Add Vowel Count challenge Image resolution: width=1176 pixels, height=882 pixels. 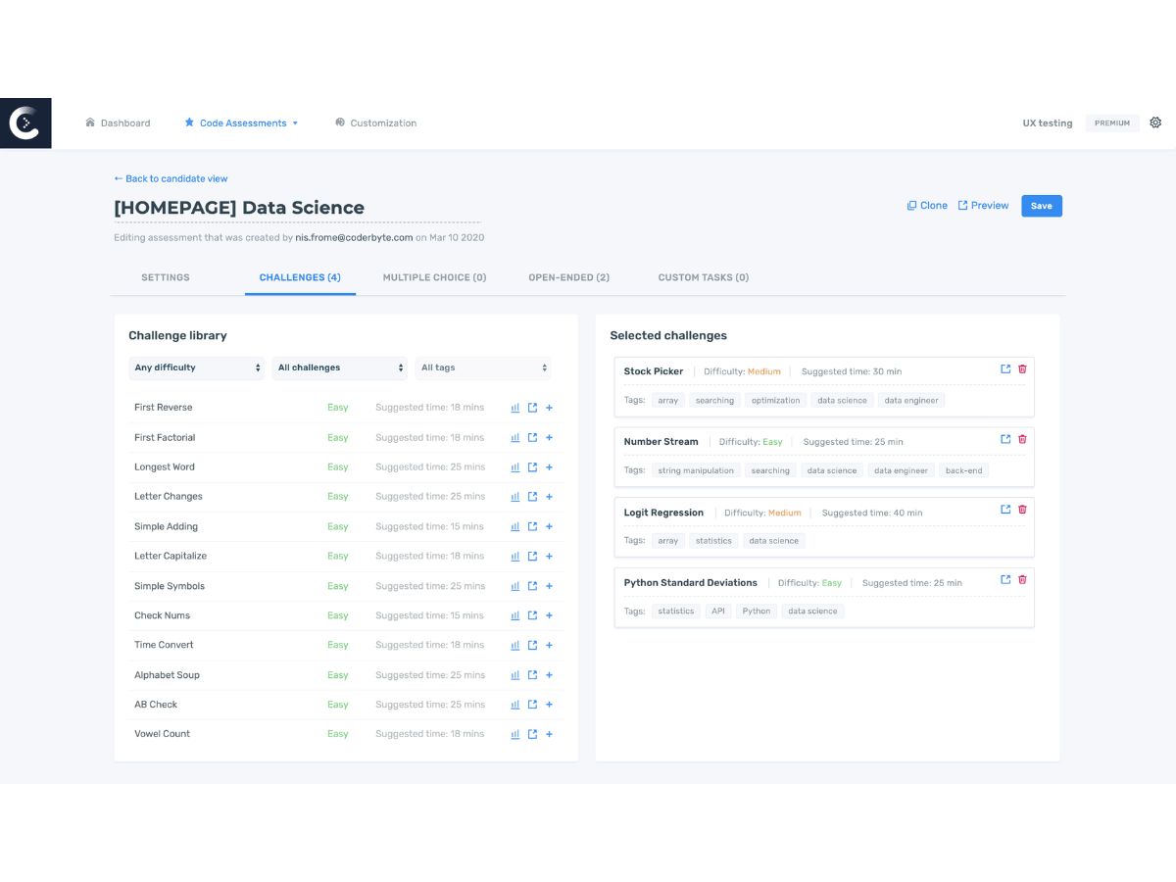(549, 734)
